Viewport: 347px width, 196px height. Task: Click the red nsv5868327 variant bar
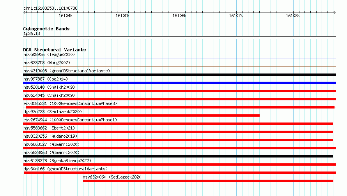pyautogui.click(x=179, y=148)
